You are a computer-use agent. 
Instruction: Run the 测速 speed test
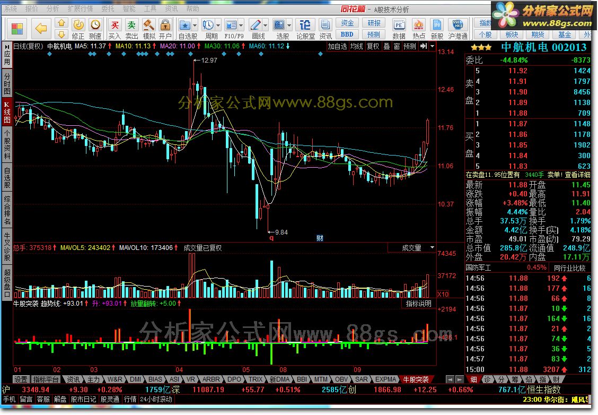click(95, 29)
